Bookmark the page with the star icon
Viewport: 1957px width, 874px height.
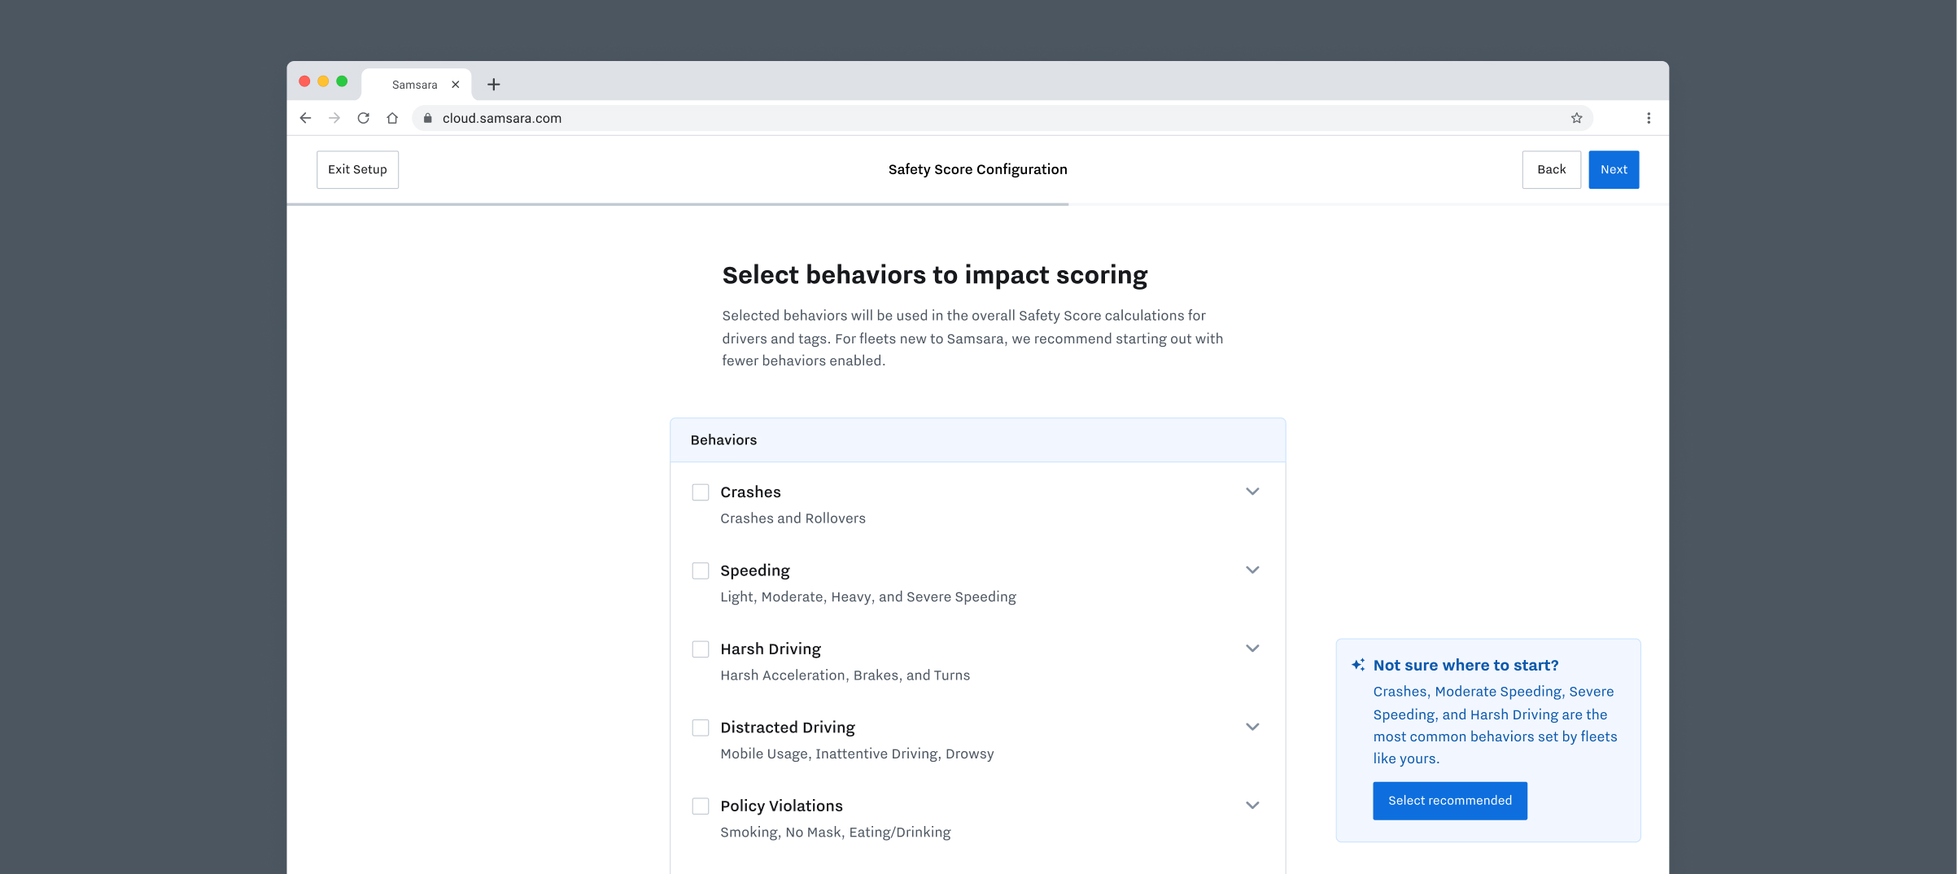point(1576,118)
